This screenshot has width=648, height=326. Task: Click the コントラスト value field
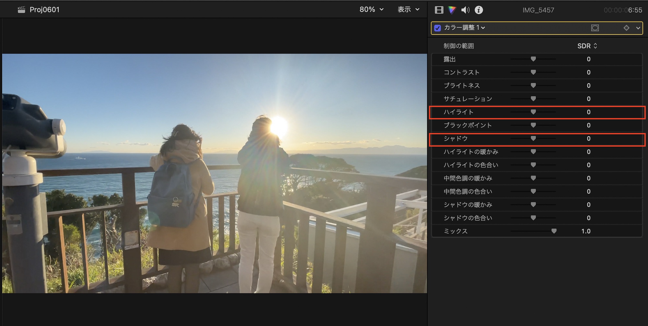pyautogui.click(x=588, y=72)
